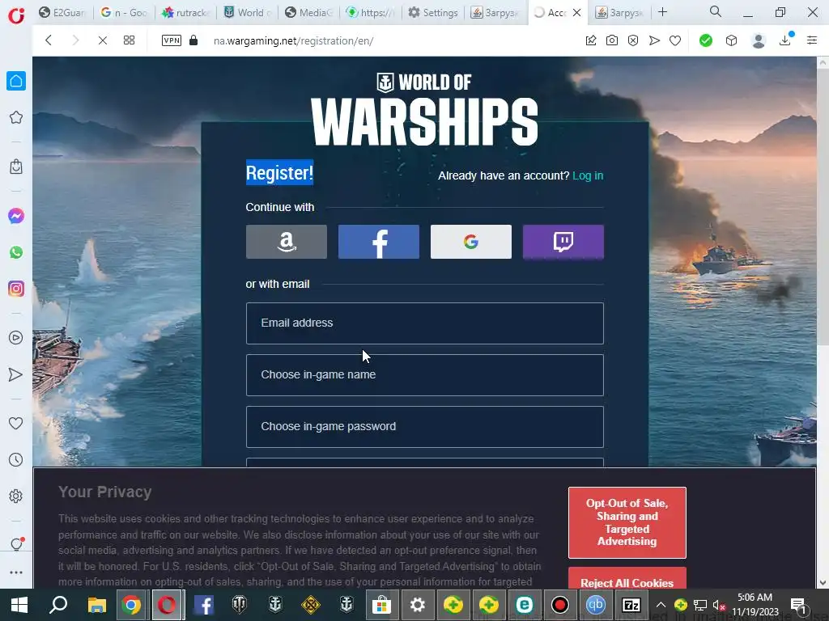Open Windows taskbar search
This screenshot has height=621, width=829.
pos(58,605)
